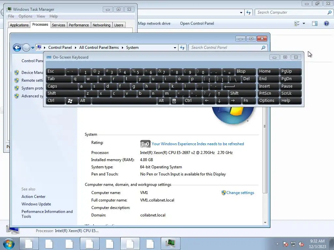334x250 pixels.
Task: Switch to Applications tab in Task Manager
Action: [19, 25]
